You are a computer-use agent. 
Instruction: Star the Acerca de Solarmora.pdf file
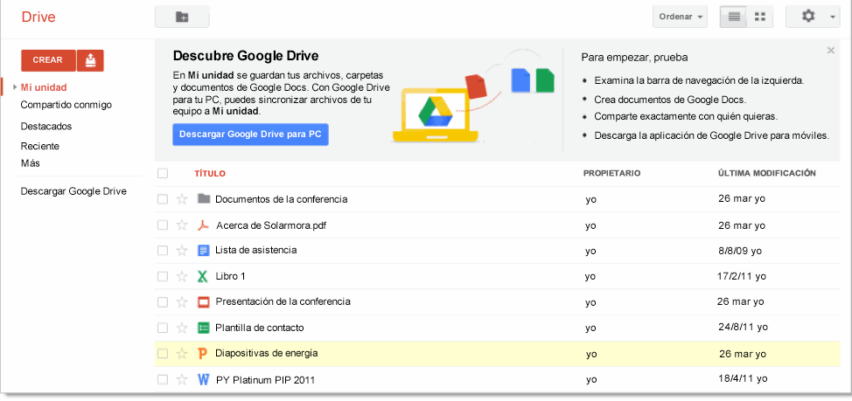coord(182,225)
